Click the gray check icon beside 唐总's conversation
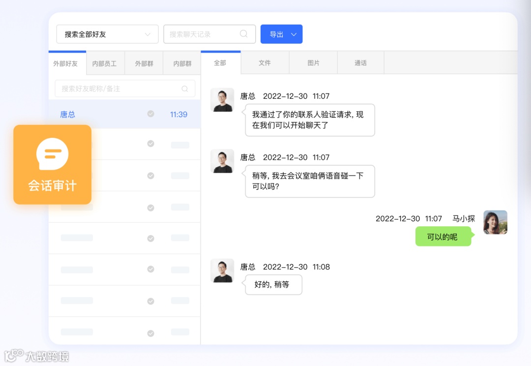This screenshot has height=366, width=531. coord(150,114)
